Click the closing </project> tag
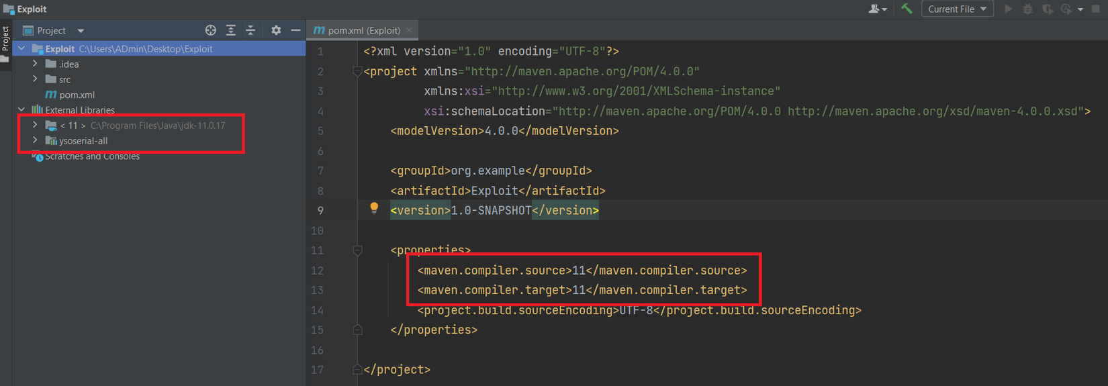The height and width of the screenshot is (386, 1108). click(x=397, y=370)
